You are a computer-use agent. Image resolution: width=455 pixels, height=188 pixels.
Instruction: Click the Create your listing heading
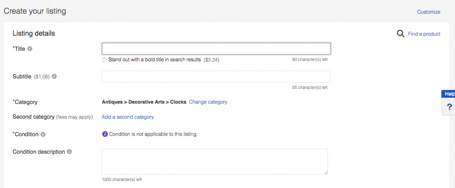coord(35,11)
